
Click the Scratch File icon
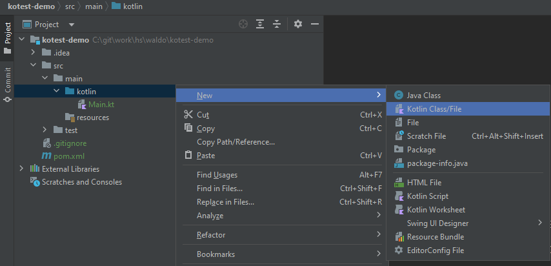(x=399, y=136)
